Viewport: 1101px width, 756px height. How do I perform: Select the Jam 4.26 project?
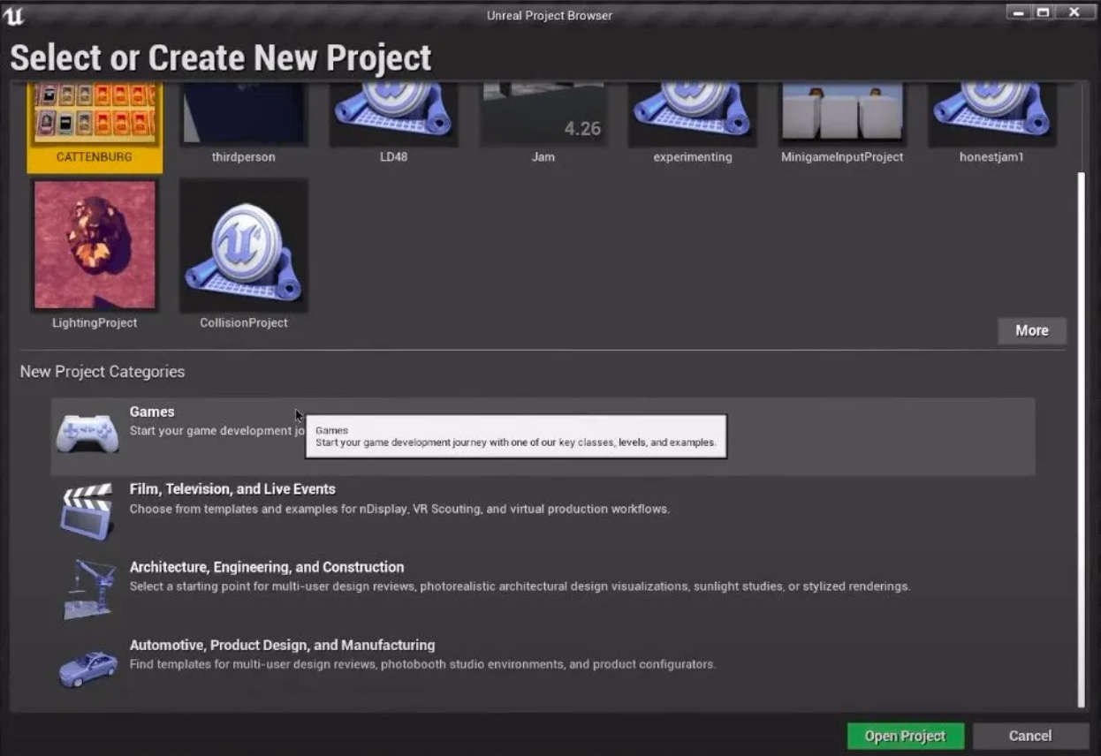(x=543, y=115)
